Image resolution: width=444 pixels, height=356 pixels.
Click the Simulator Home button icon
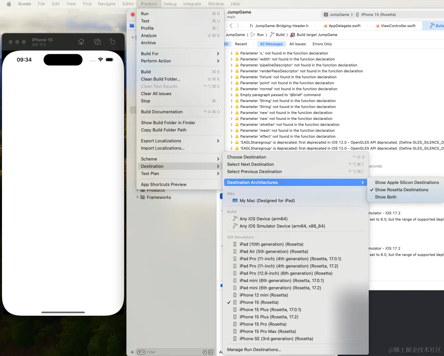pos(81,42)
